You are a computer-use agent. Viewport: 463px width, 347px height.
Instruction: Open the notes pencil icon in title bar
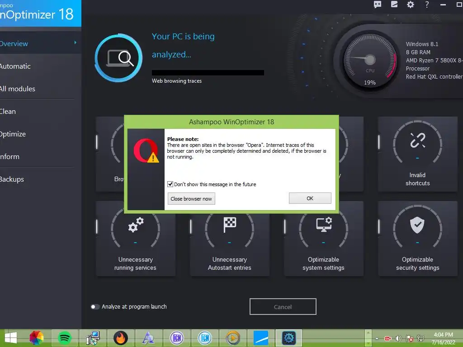tap(394, 4)
